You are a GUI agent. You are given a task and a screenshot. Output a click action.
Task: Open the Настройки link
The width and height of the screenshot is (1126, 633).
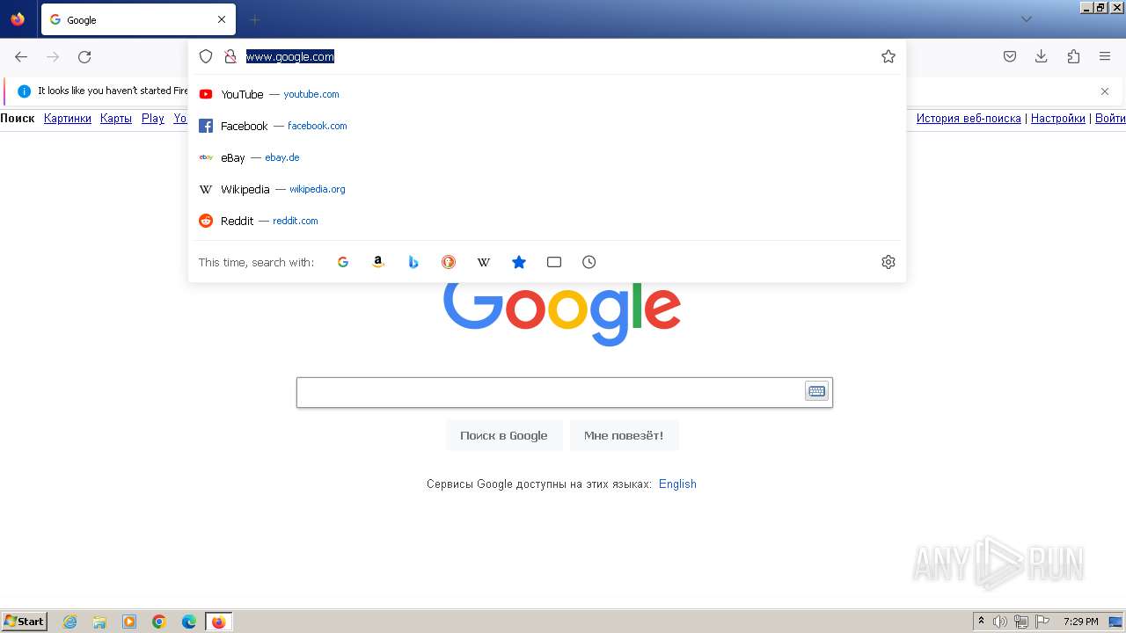click(1058, 118)
